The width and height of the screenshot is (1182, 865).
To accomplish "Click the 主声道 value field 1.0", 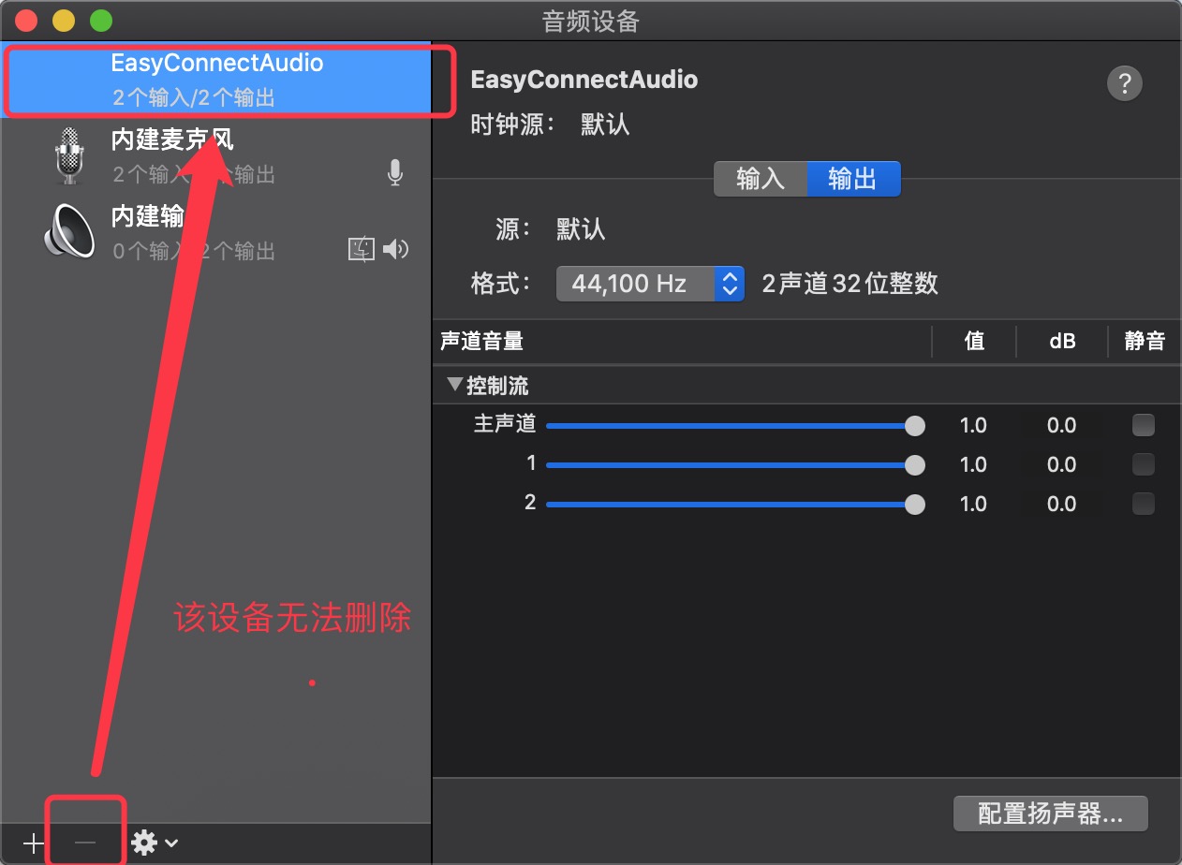I will click(x=973, y=426).
